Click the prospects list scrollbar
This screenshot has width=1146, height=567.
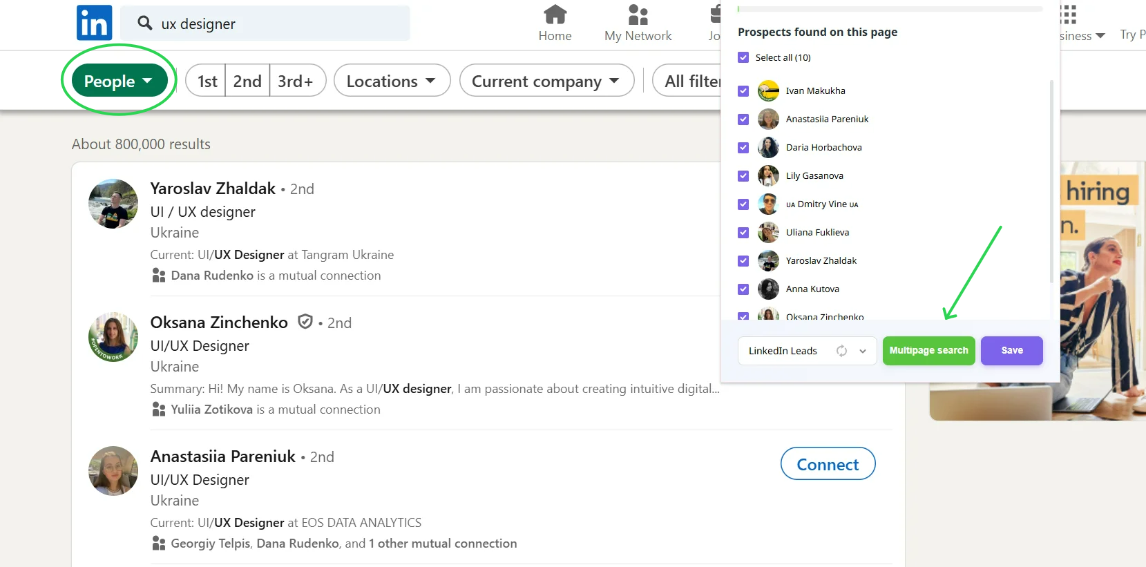click(1051, 182)
